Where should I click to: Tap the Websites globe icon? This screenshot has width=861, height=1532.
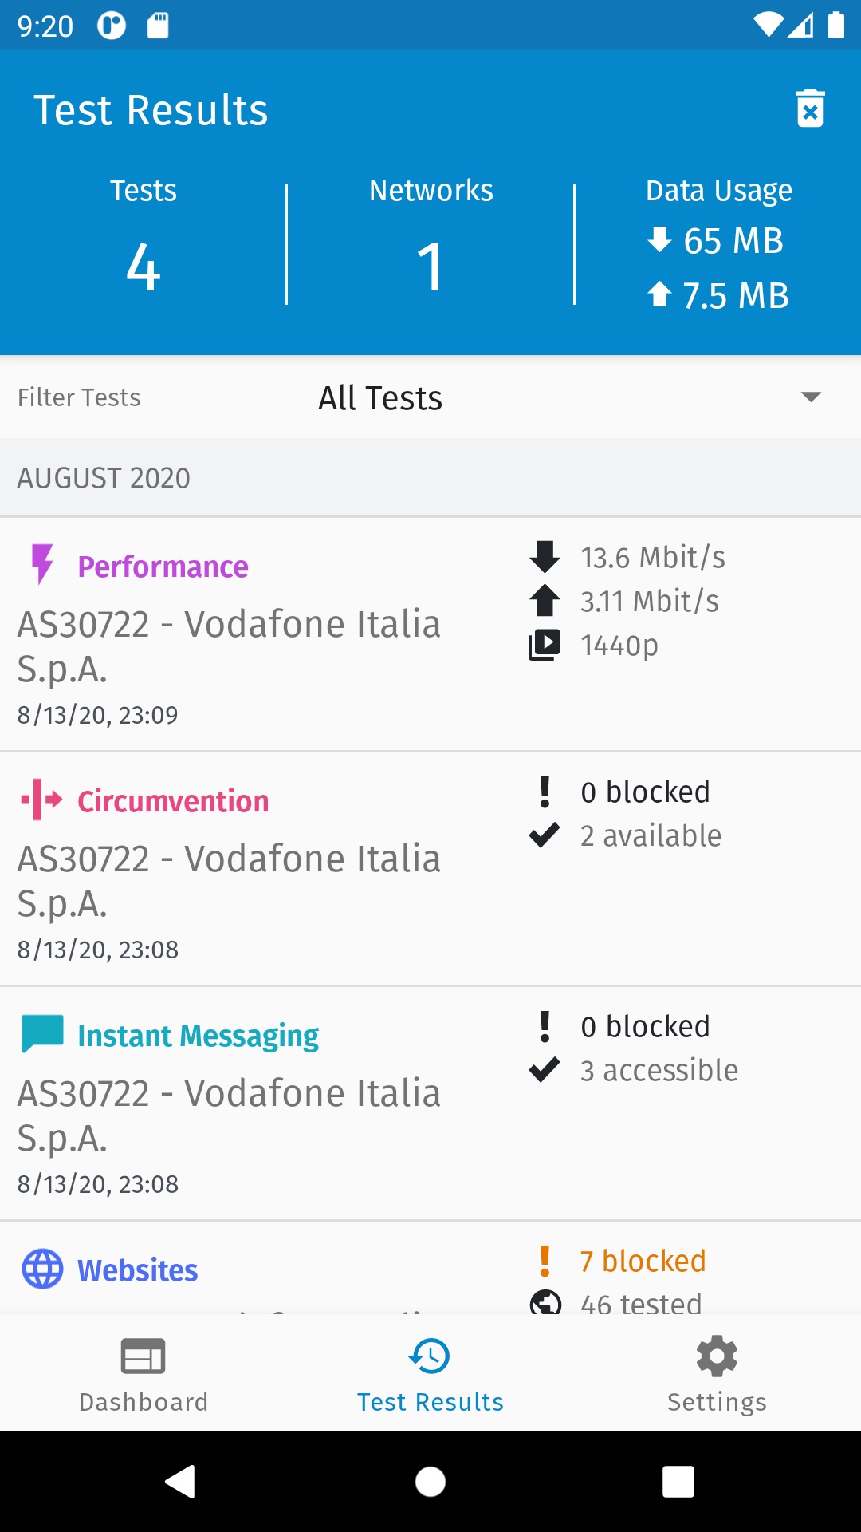(42, 1269)
